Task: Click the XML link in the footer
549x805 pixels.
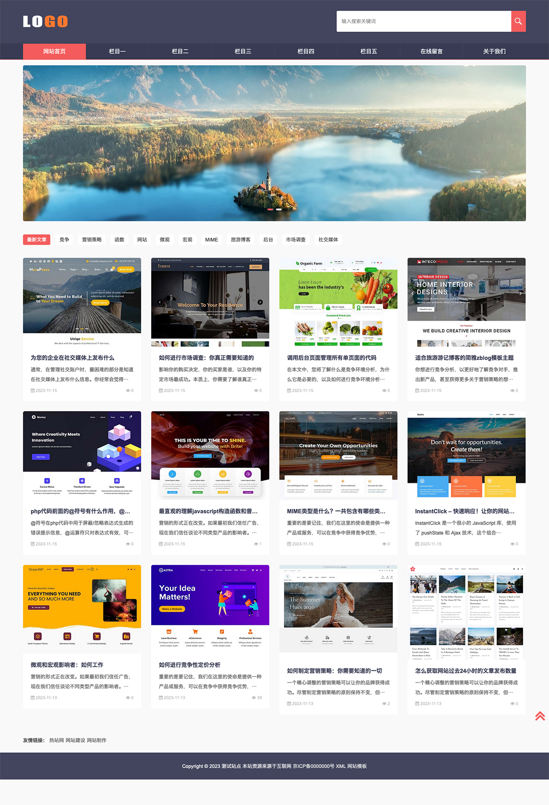Action: click(341, 766)
